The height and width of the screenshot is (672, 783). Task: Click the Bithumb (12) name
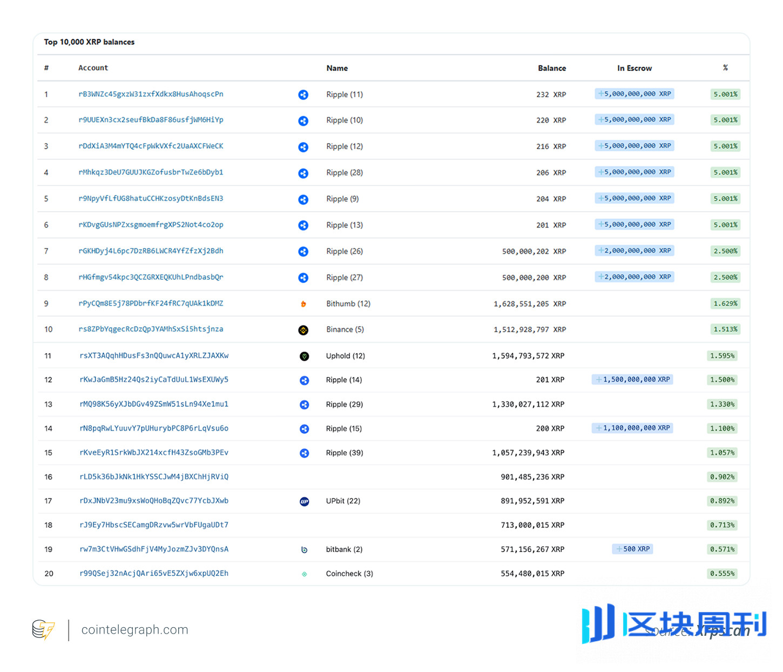[x=348, y=304]
